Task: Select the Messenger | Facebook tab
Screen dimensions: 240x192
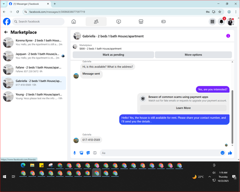Action: click(29, 4)
